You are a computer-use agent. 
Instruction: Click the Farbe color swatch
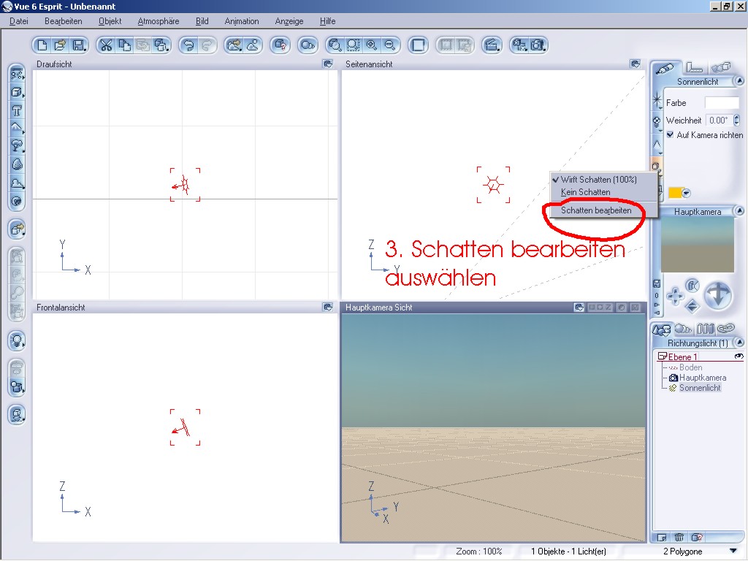(722, 102)
